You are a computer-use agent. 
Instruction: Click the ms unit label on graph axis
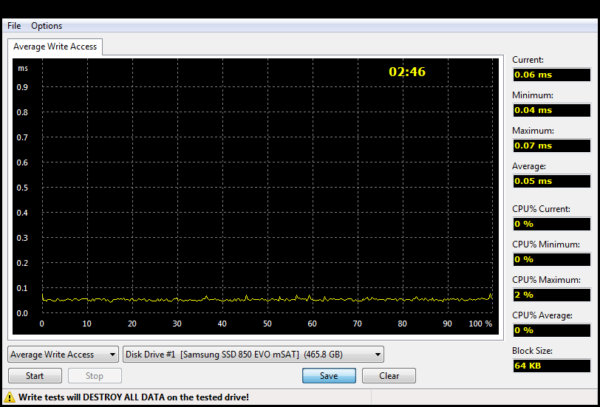coord(23,69)
